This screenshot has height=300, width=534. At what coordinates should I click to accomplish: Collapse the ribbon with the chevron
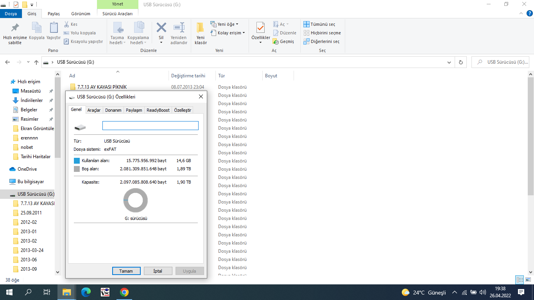coord(521,13)
